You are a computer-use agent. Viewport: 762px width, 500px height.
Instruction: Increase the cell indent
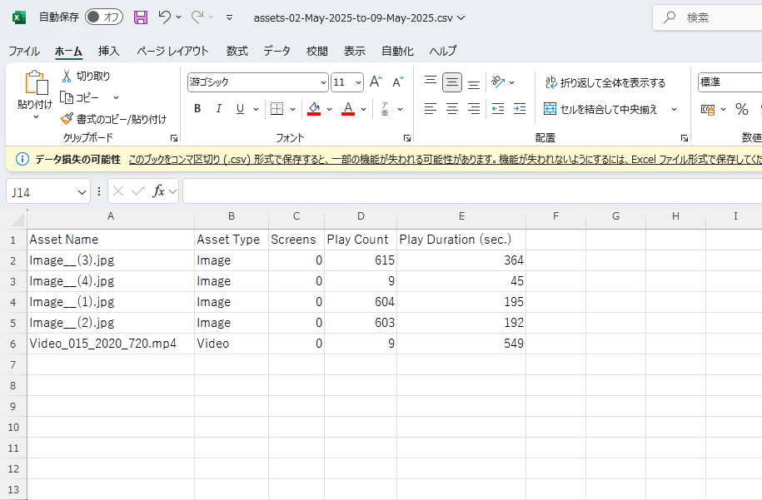[x=520, y=109]
